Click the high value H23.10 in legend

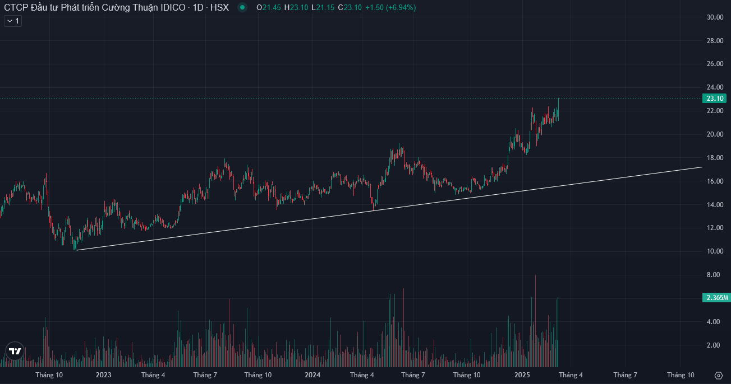pos(296,8)
